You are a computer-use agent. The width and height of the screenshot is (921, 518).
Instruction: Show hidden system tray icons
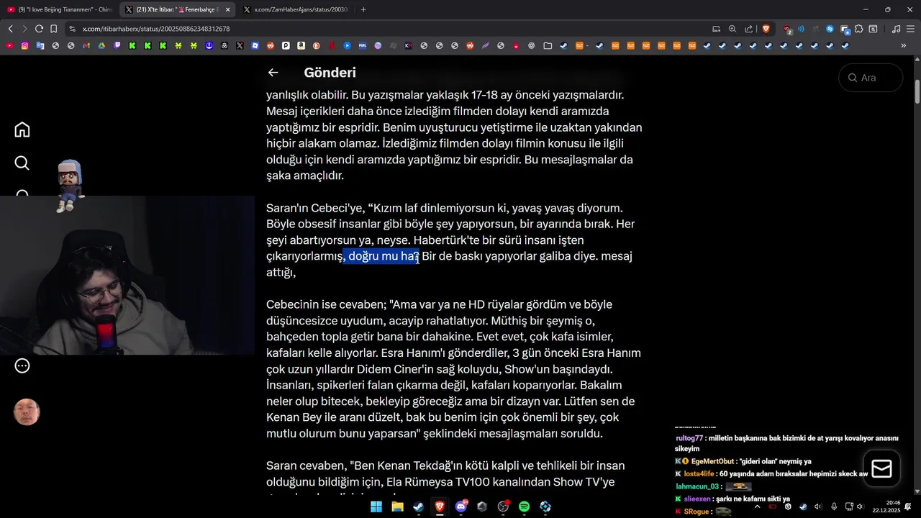[757, 506]
